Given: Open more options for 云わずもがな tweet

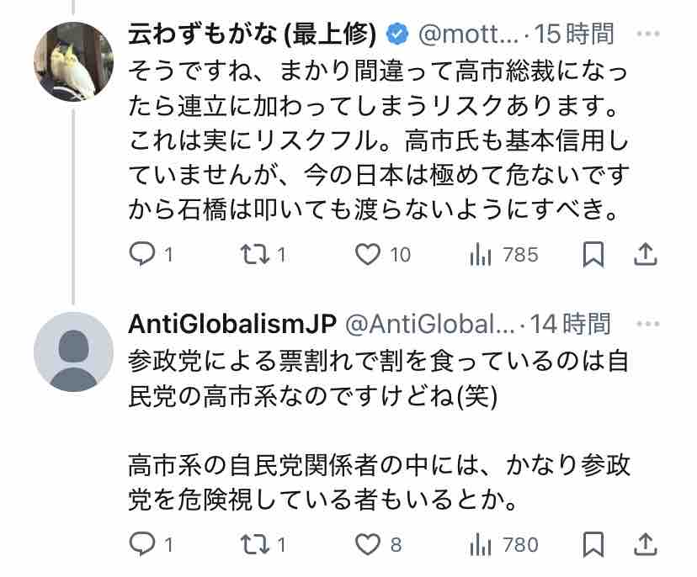Looking at the screenshot, I should [648, 34].
